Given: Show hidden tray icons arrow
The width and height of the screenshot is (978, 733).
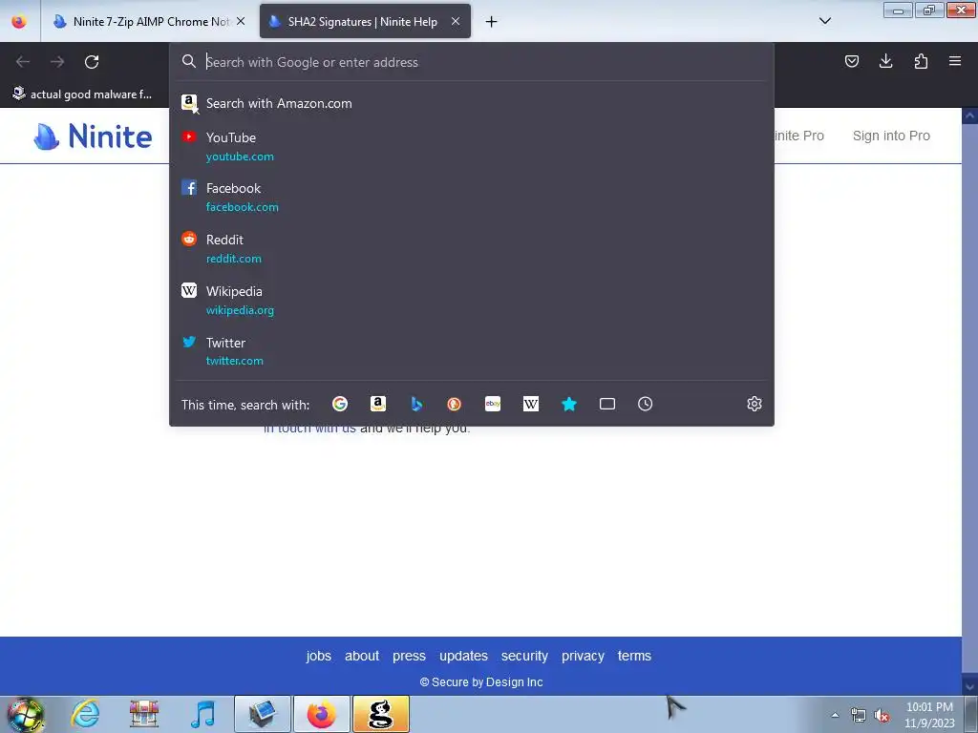Looking at the screenshot, I should pos(835,715).
